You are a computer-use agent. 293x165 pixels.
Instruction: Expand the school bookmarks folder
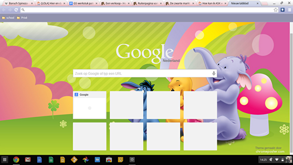tap(8, 18)
